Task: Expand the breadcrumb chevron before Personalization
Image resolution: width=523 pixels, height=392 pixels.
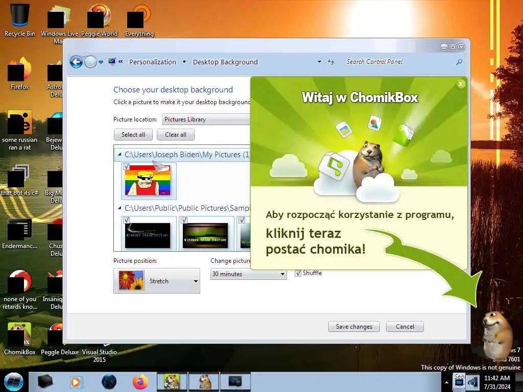Action: [121, 62]
